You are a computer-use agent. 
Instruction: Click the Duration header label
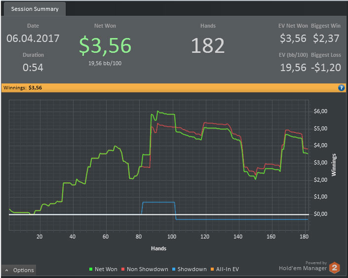click(x=33, y=55)
